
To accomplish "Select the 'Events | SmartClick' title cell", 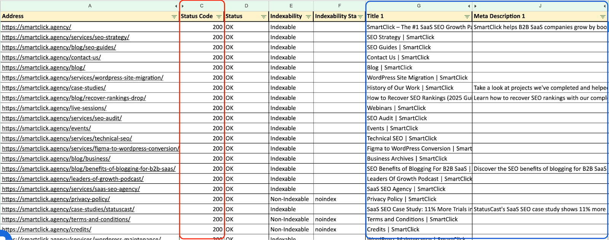I will 419,128.
